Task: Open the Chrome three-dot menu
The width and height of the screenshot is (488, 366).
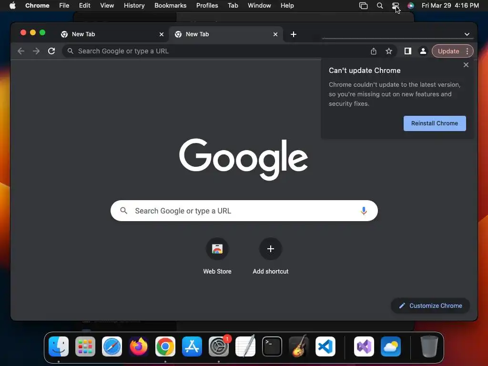Action: (467, 51)
